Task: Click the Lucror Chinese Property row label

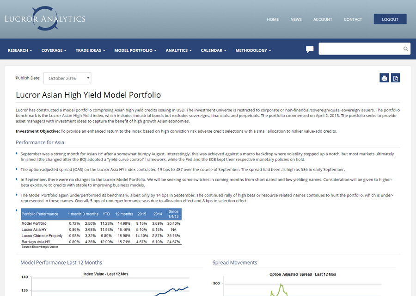Action: click(x=42, y=236)
